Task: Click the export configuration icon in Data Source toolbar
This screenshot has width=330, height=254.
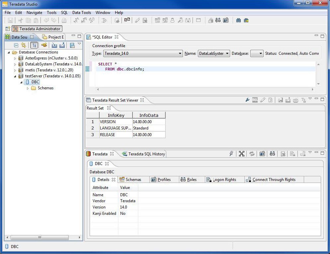Action: click(x=62, y=44)
